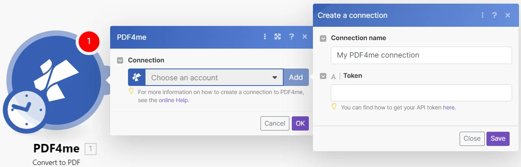The height and width of the screenshot is (167, 521).
Task: Click the 'Create a connection' title text
Action: click(353, 15)
